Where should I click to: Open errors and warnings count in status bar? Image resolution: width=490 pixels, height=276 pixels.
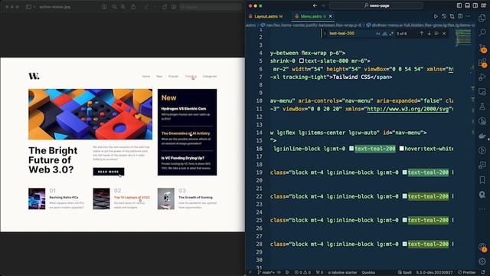pos(302,272)
